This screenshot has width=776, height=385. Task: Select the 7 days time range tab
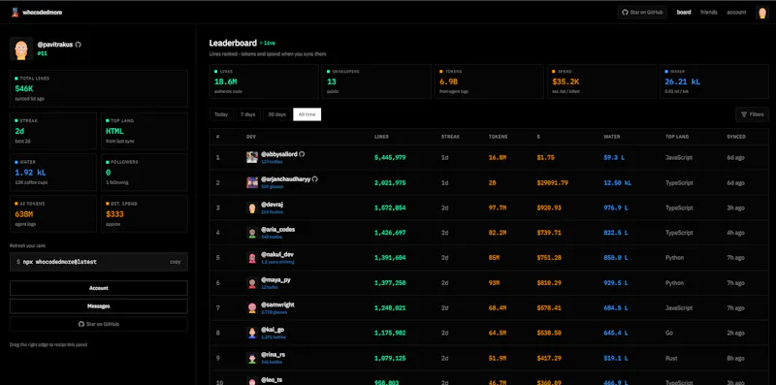coord(248,114)
